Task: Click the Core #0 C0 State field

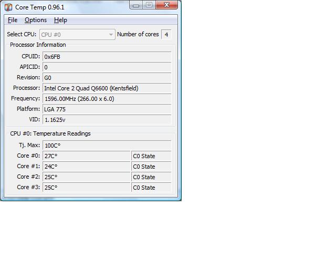Action: (151, 156)
